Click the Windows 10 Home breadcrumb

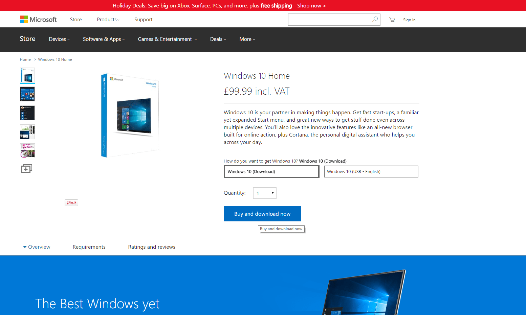tap(55, 59)
